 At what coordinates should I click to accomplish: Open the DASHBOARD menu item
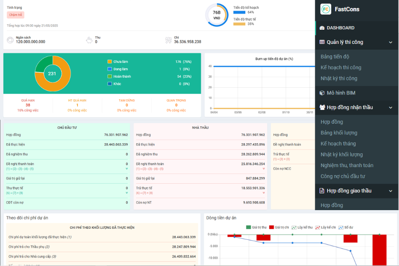point(357,28)
